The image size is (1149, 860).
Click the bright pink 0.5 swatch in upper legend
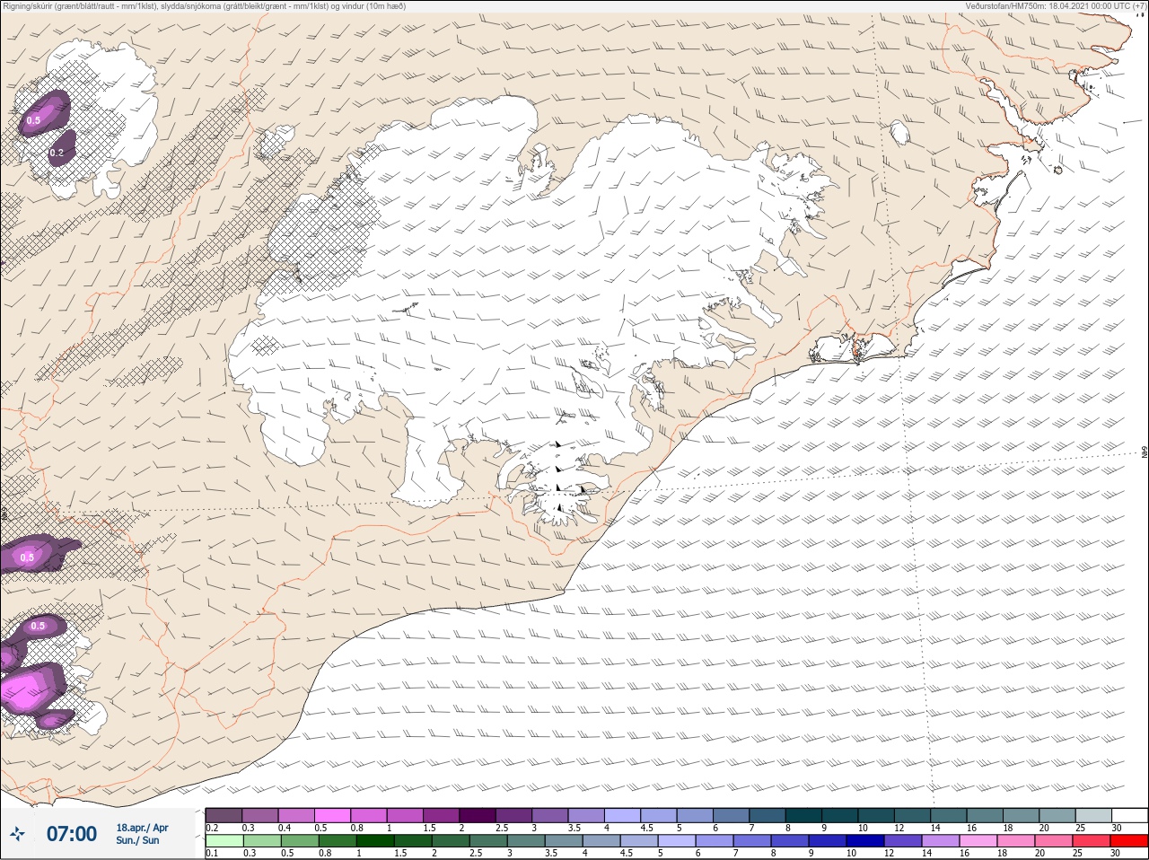(333, 815)
